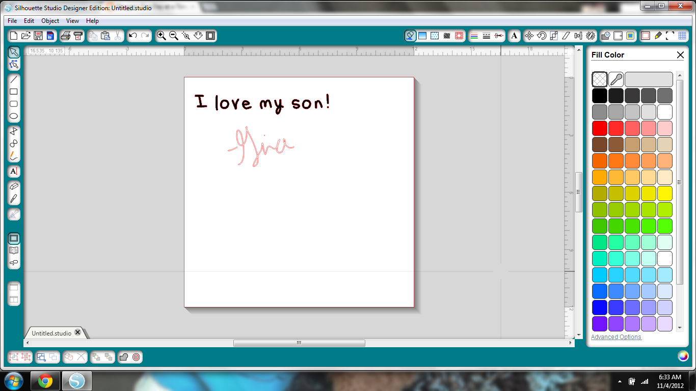Open the Edit menu
This screenshot has width=696, height=391.
click(29, 21)
